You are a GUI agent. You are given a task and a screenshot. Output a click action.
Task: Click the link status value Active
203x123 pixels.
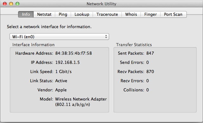(61, 81)
